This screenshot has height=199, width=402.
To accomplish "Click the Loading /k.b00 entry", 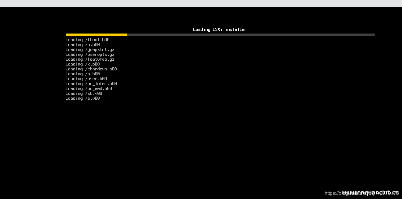I will click(x=83, y=64).
